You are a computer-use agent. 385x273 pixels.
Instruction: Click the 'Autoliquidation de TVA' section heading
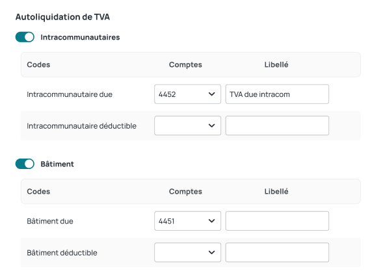tap(62, 17)
